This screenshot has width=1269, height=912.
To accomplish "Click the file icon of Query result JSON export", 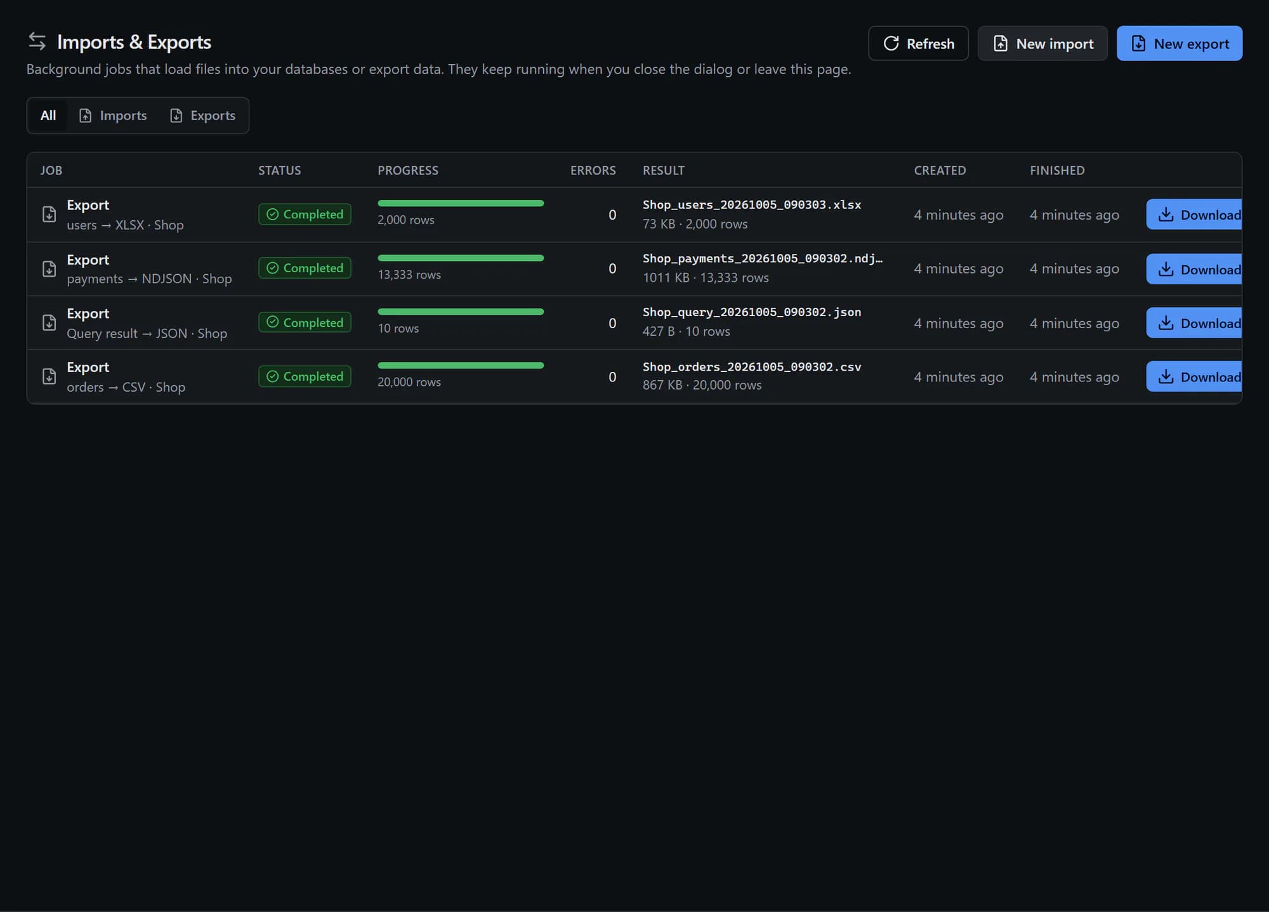I will click(49, 323).
